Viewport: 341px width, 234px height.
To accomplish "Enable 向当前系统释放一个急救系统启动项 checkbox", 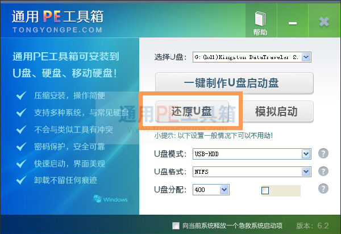I will tap(176, 225).
